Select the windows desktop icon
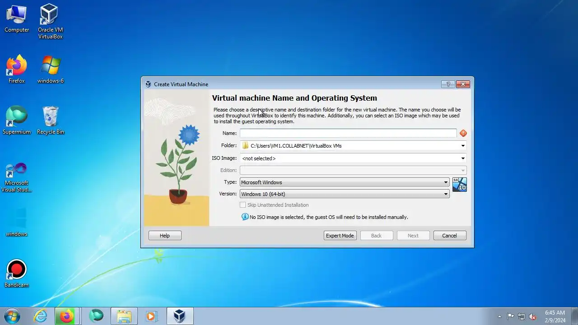This screenshot has width=578, height=325. click(17, 222)
